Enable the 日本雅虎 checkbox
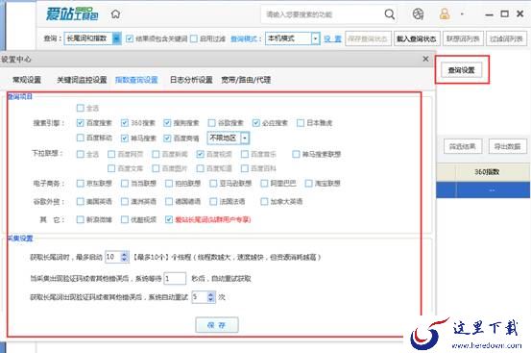This screenshot has width=531, height=353. (301, 123)
